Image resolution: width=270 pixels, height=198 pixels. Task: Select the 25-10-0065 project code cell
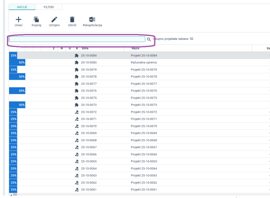tap(89, 161)
